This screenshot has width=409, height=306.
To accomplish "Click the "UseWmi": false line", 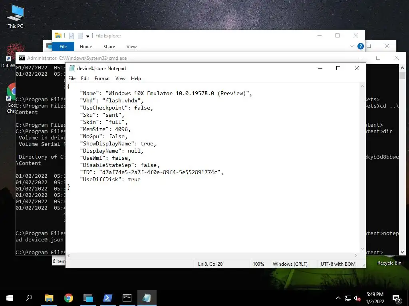I will 105,158.
